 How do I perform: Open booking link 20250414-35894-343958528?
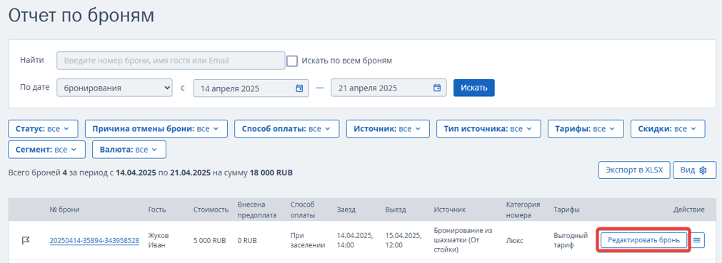[x=94, y=240]
